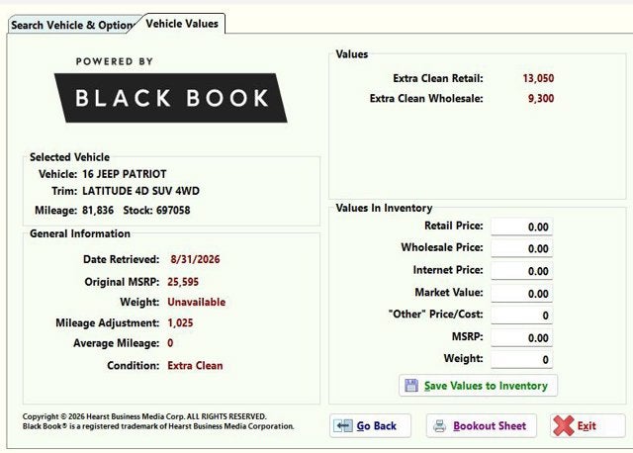The width and height of the screenshot is (633, 453).
Task: Go Back to previous screen
Action: (x=370, y=426)
